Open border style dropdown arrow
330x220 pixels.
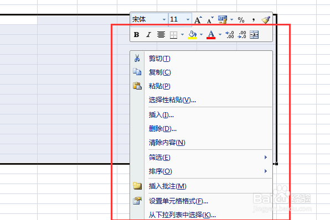183,34
